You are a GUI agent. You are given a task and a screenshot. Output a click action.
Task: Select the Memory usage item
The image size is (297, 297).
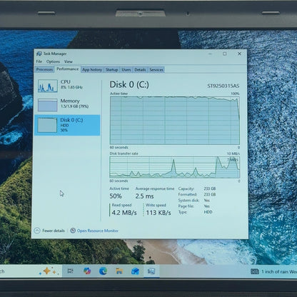pyautogui.click(x=67, y=105)
